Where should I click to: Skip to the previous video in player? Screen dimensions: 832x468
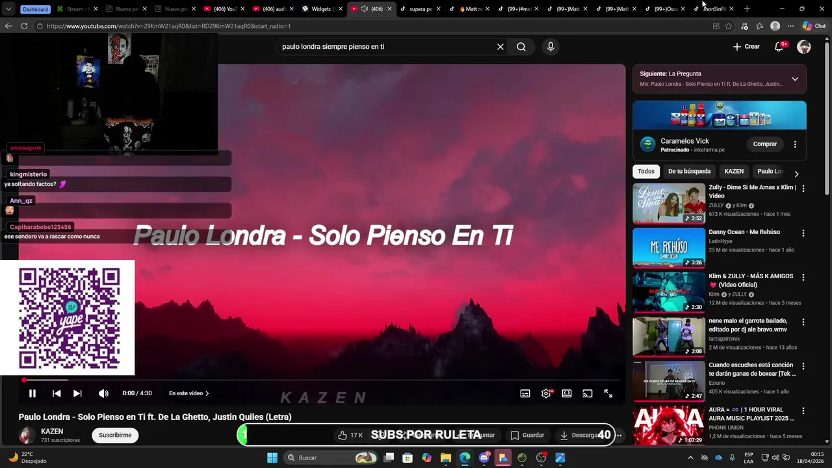point(57,393)
